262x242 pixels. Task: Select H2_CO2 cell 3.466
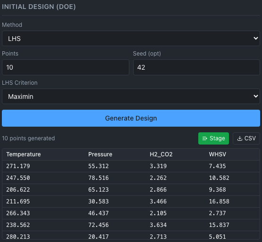(x=158, y=202)
